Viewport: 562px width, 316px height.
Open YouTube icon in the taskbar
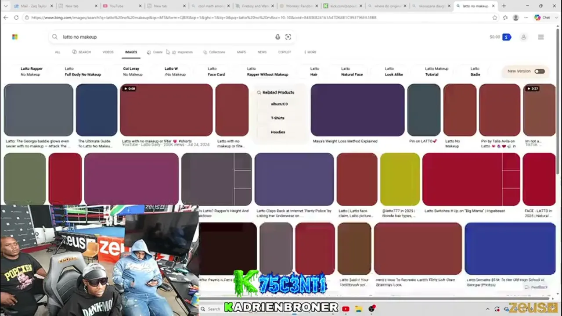346,309
